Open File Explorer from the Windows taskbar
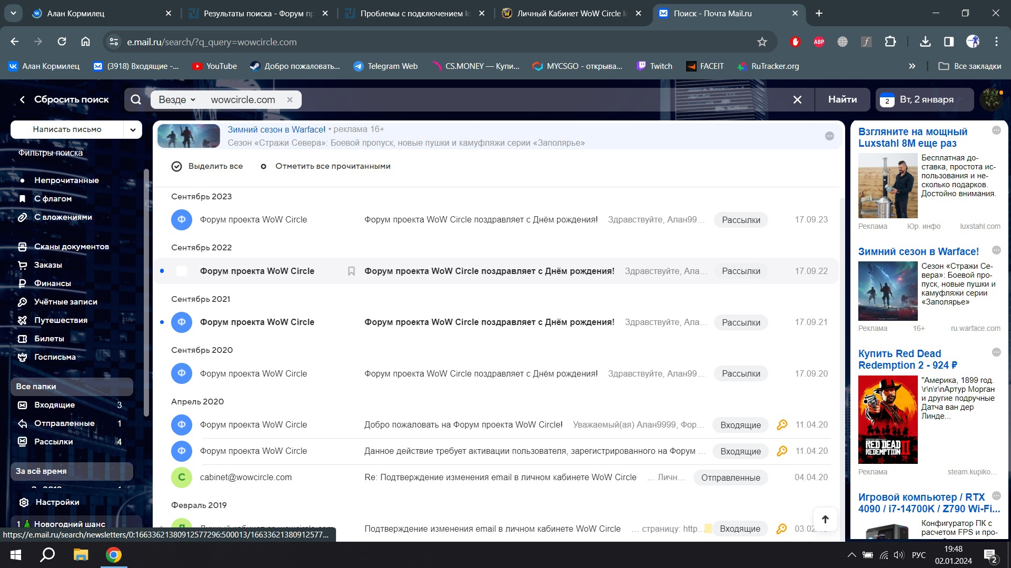 tap(81, 555)
